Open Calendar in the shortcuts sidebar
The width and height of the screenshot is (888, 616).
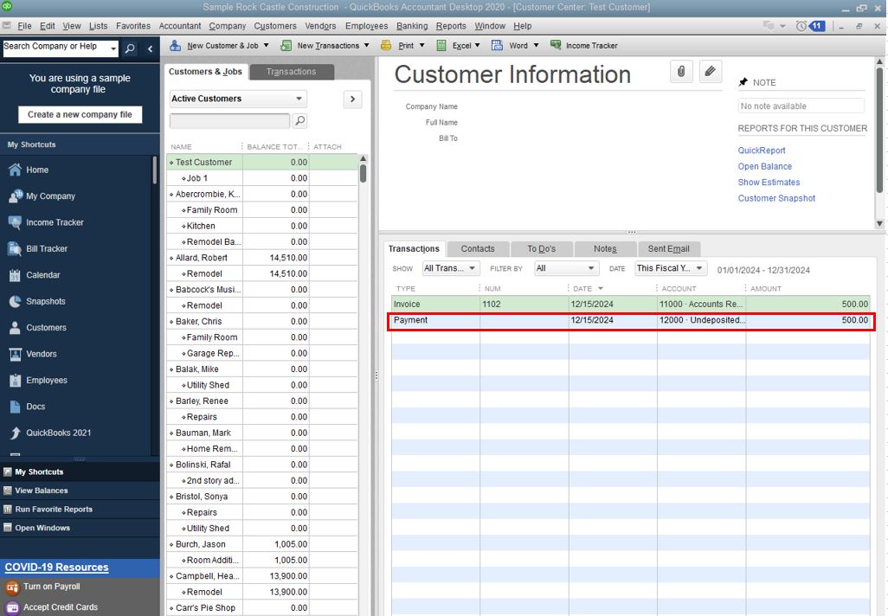tap(43, 275)
